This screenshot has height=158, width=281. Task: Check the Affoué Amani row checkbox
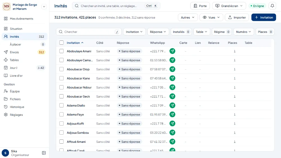click(62, 142)
